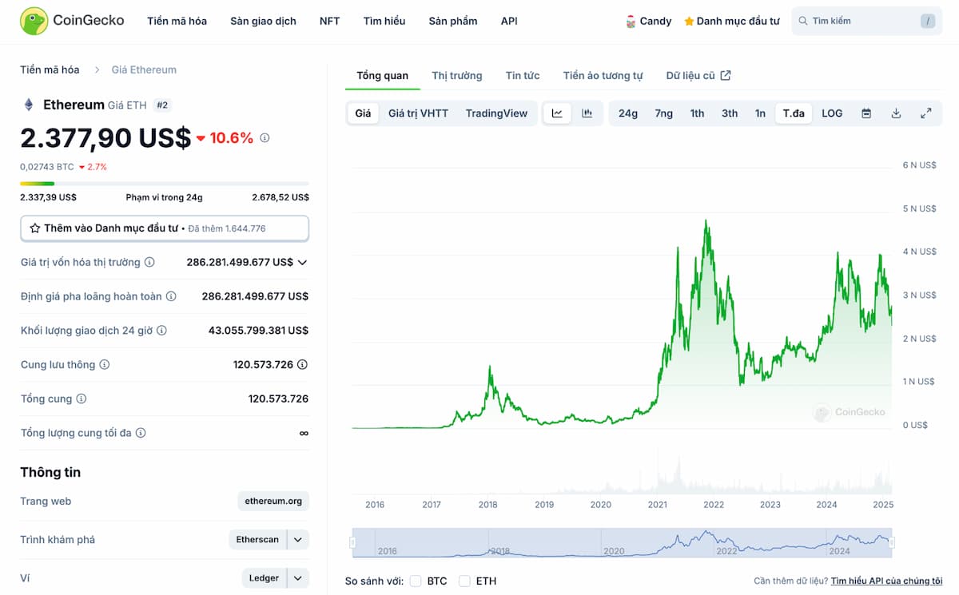
Task: Switch chart to TradingView
Action: click(x=496, y=113)
